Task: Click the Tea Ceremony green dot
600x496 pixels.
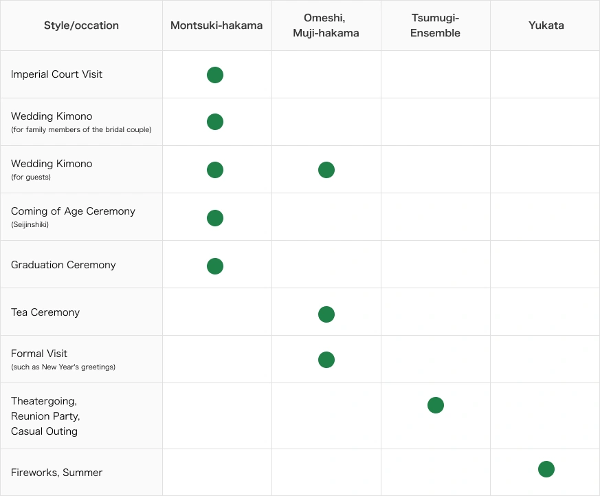Action: (326, 314)
